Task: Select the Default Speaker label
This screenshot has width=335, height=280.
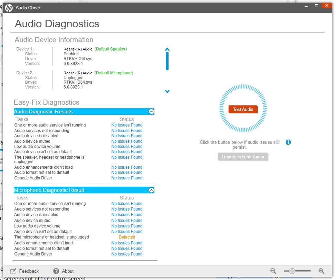Action: point(111,49)
